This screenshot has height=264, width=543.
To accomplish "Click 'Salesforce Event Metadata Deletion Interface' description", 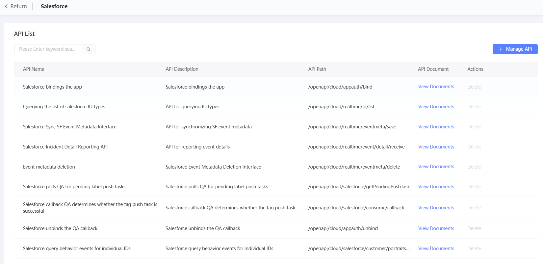I will tap(213, 167).
